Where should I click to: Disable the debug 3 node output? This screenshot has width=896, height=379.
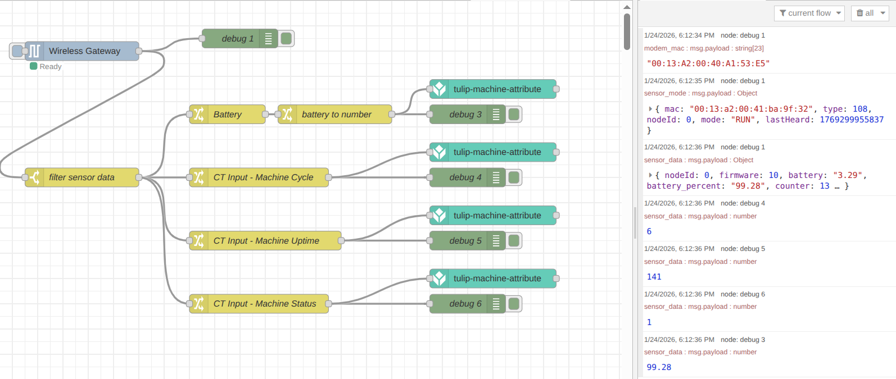[514, 115]
